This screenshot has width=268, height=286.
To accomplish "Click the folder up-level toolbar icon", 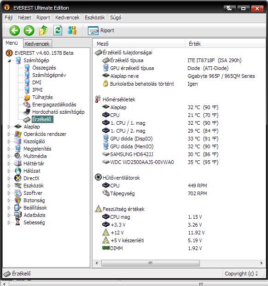I will 43,30.
